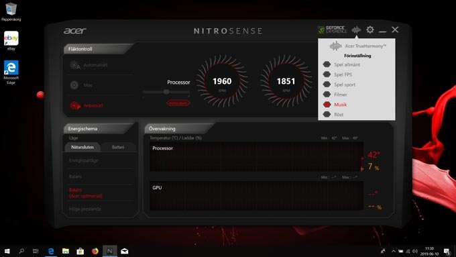Launch Edge from the taskbar
The image size is (456, 257).
(x=51, y=251)
